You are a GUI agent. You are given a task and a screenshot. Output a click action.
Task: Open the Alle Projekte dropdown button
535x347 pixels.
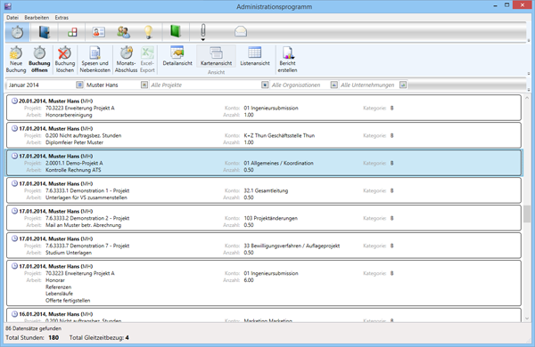[x=265, y=85]
